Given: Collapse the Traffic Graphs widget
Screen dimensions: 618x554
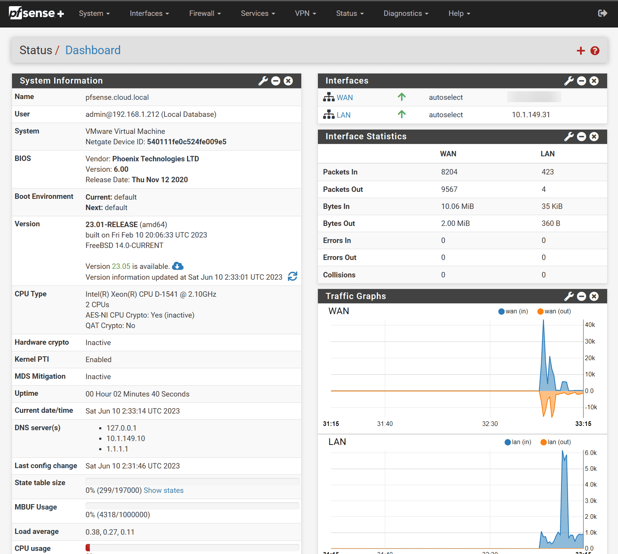Looking at the screenshot, I should [582, 296].
